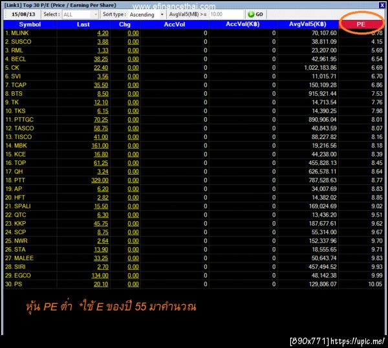This screenshot has height=348, width=388.
Task: Open the Sort type Ascending dropdown
Action: (147, 15)
